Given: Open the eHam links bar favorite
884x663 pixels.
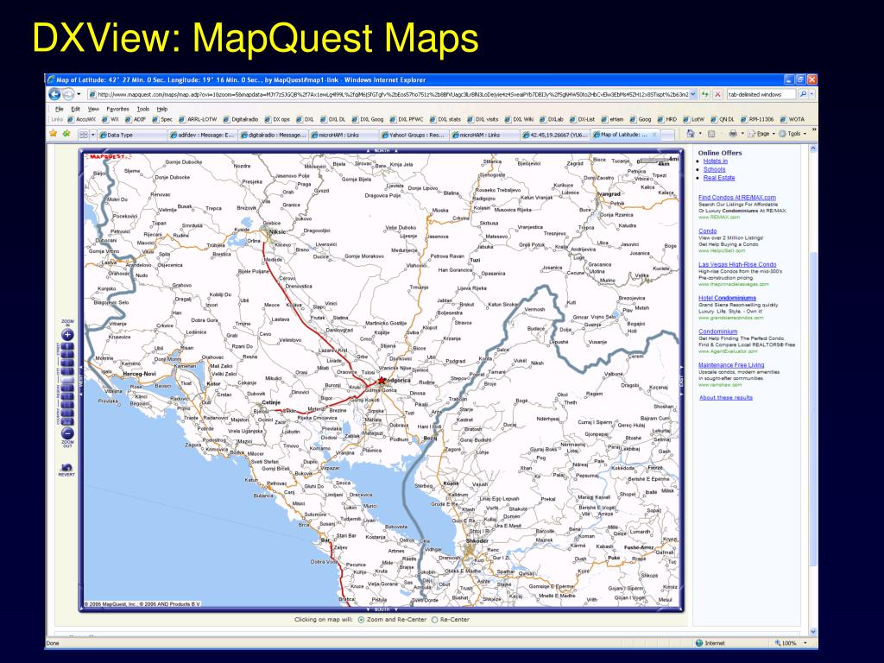Looking at the screenshot, I should (x=613, y=119).
